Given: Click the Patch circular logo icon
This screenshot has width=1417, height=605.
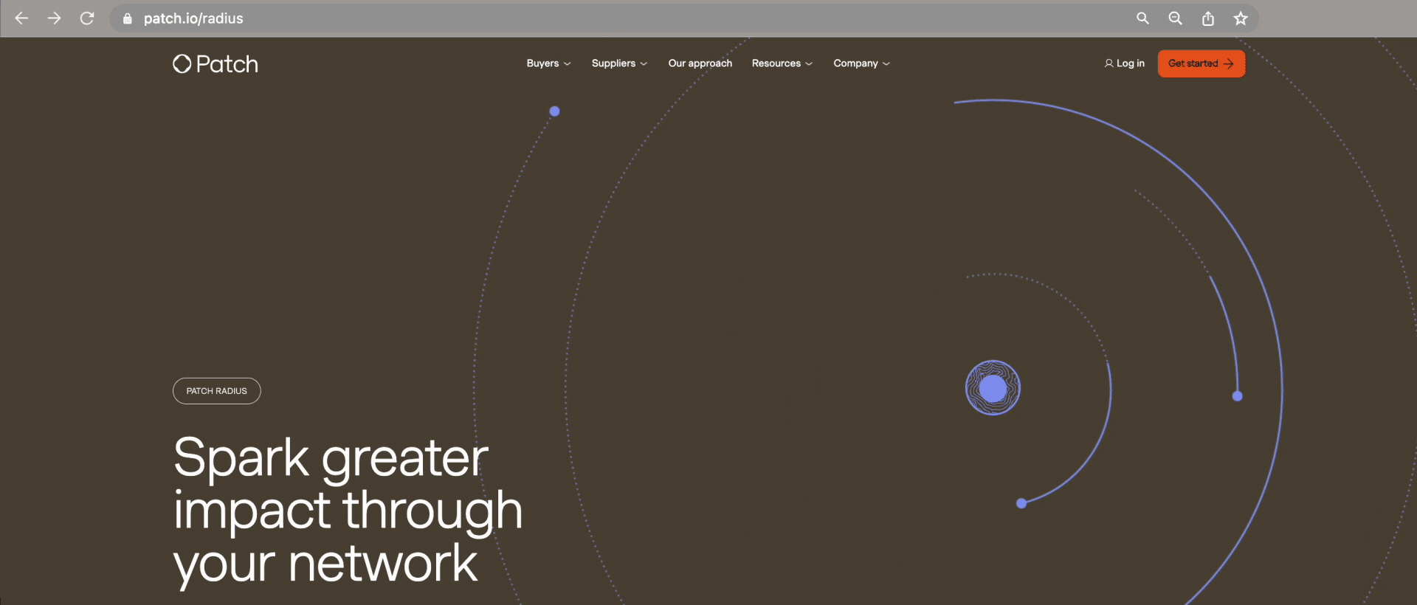Looking at the screenshot, I should point(182,64).
